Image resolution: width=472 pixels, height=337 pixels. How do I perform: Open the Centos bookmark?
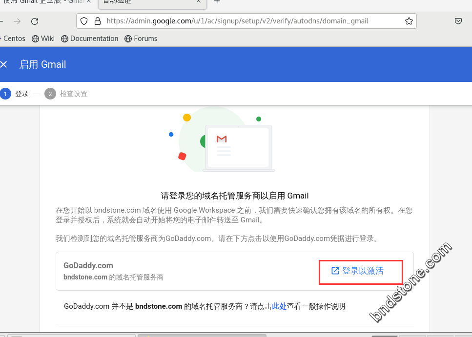13,39
